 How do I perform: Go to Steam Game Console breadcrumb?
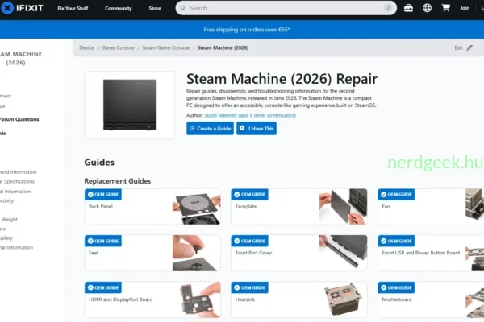165,47
